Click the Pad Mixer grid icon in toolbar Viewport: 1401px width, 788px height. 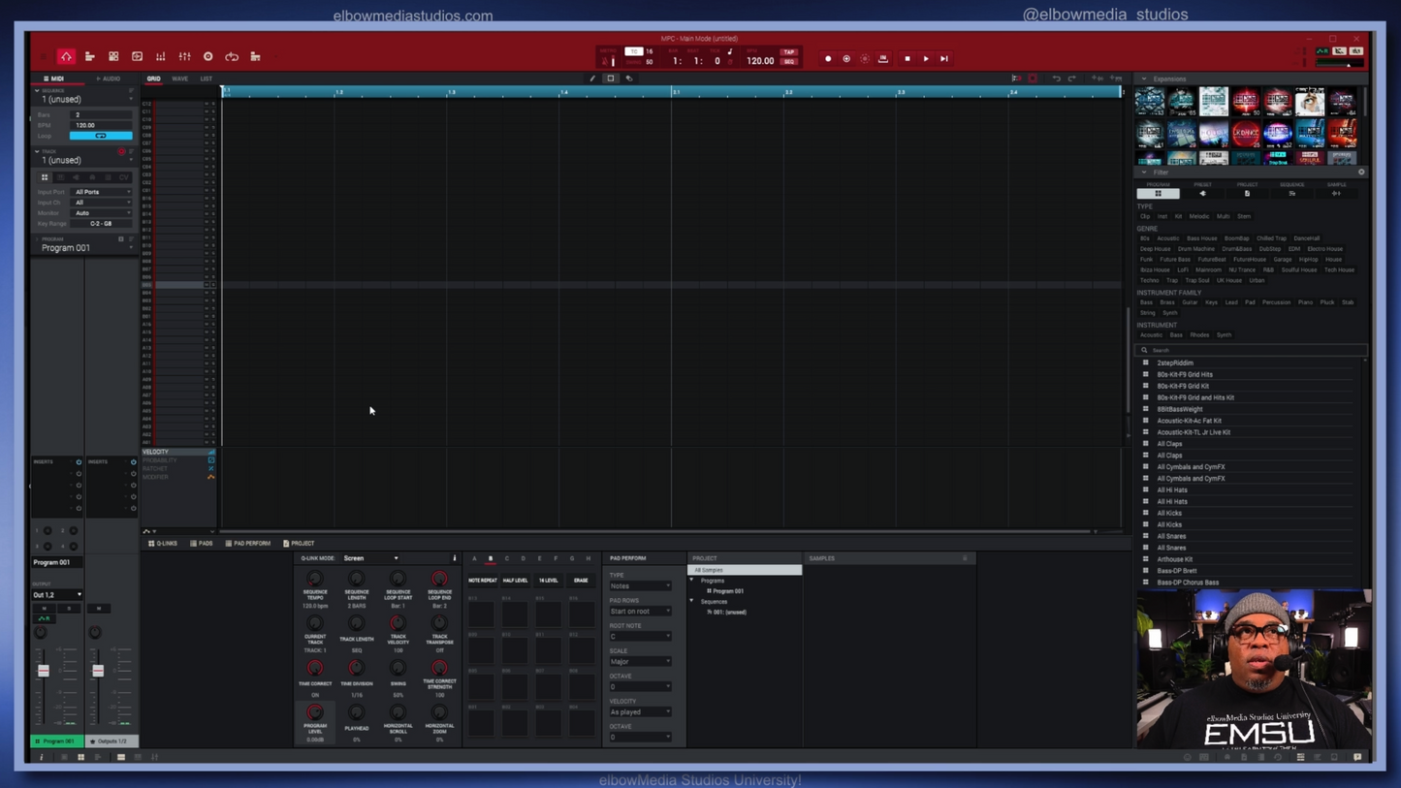(x=112, y=56)
